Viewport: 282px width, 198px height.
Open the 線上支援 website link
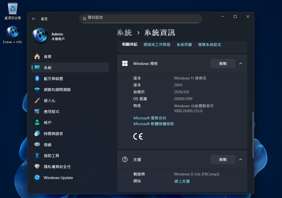182,181
